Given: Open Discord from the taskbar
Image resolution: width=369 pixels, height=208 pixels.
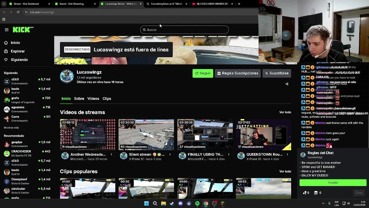Looking at the screenshot, I should point(180,203).
